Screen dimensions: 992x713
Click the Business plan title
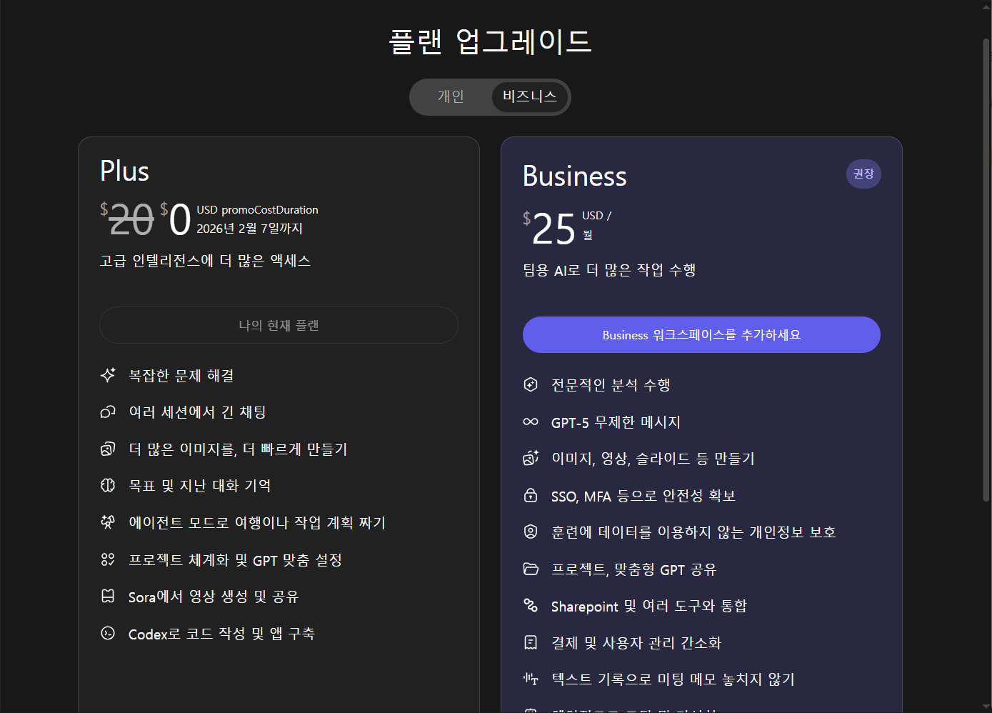pos(575,176)
